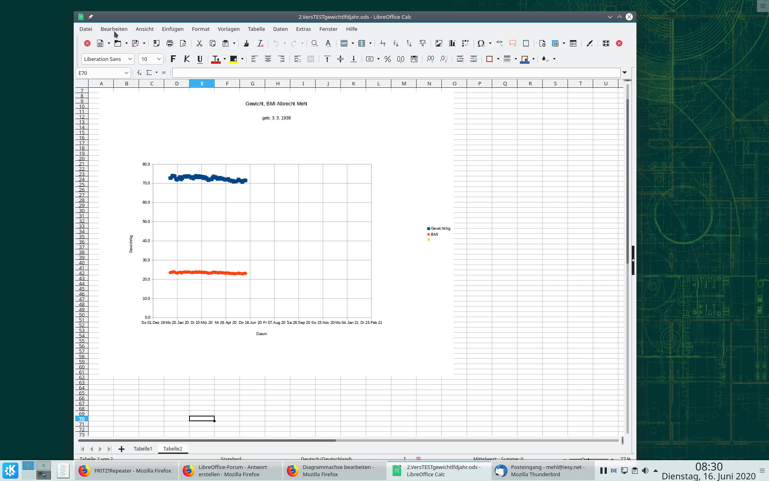Click the Clear Direct Formatting icon
The width and height of the screenshot is (769, 481).
point(260,43)
